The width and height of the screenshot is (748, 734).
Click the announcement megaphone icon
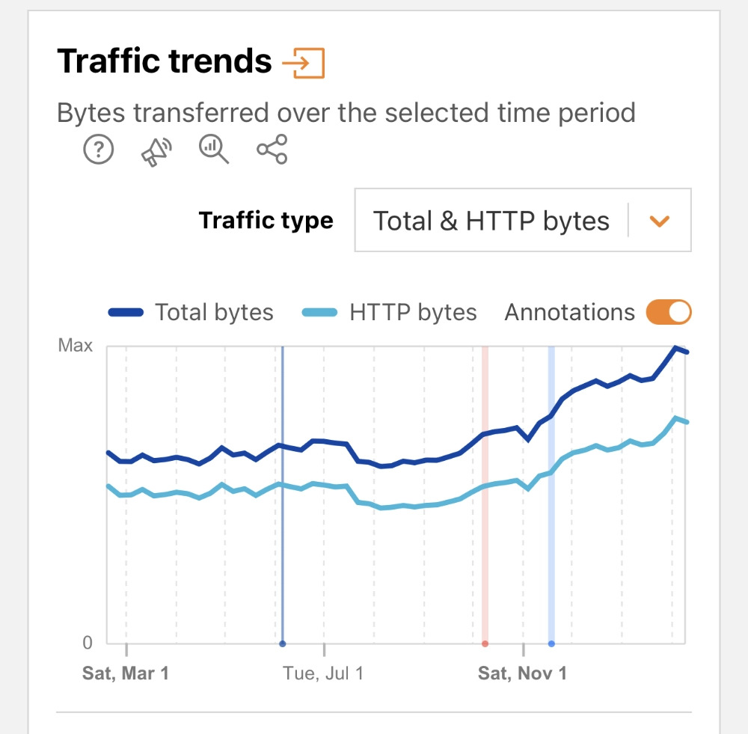[x=156, y=149]
